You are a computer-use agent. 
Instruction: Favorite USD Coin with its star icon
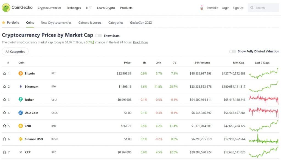4,113
